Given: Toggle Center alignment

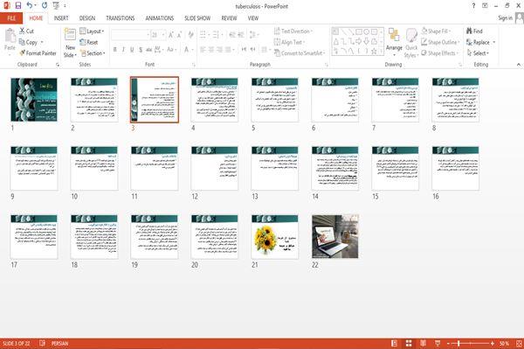Looking at the screenshot, I should click(211, 50).
